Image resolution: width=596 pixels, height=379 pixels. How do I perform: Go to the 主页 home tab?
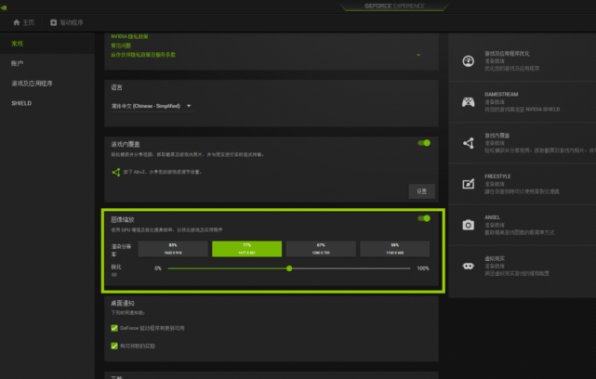[x=23, y=22]
